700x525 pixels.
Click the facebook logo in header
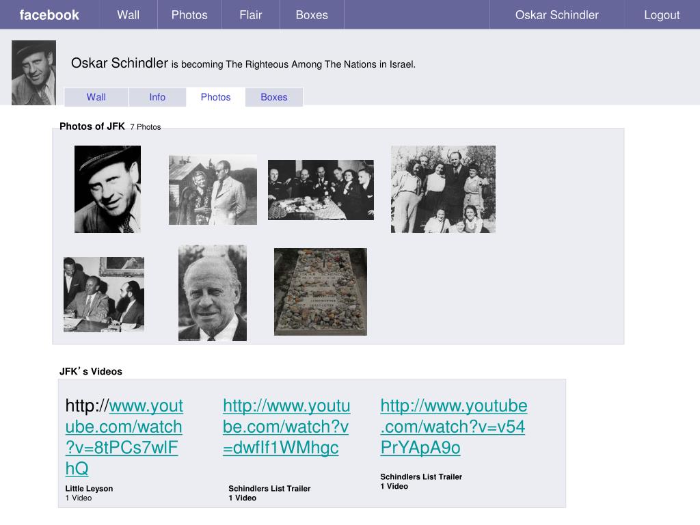click(49, 15)
